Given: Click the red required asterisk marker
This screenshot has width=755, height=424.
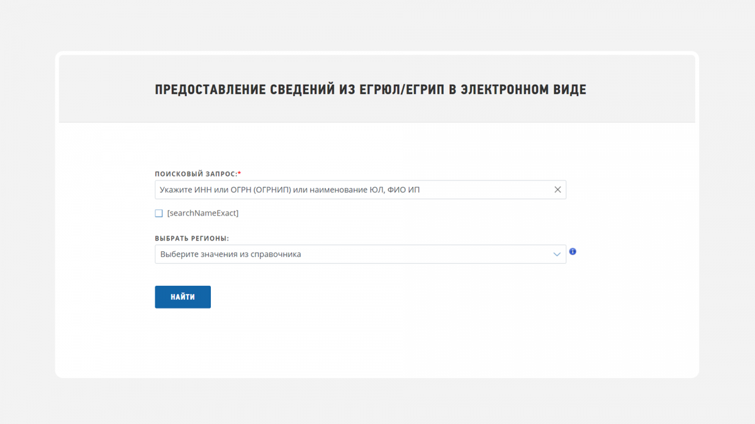Looking at the screenshot, I should tap(240, 173).
